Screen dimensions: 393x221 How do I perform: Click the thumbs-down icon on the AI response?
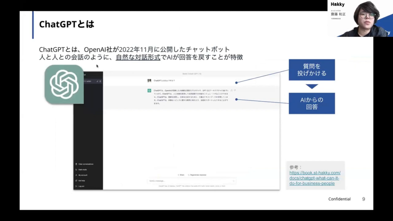(x=234, y=91)
